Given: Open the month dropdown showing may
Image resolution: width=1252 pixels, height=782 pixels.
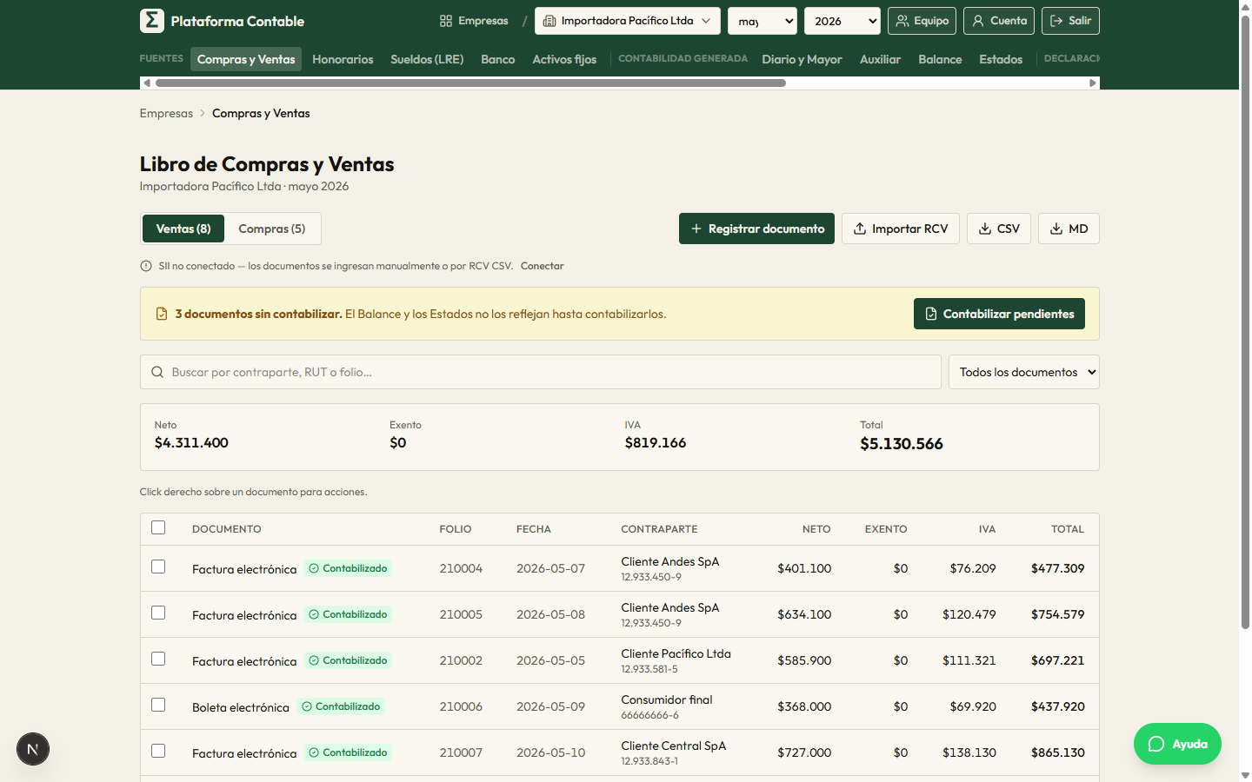Looking at the screenshot, I should click(763, 21).
